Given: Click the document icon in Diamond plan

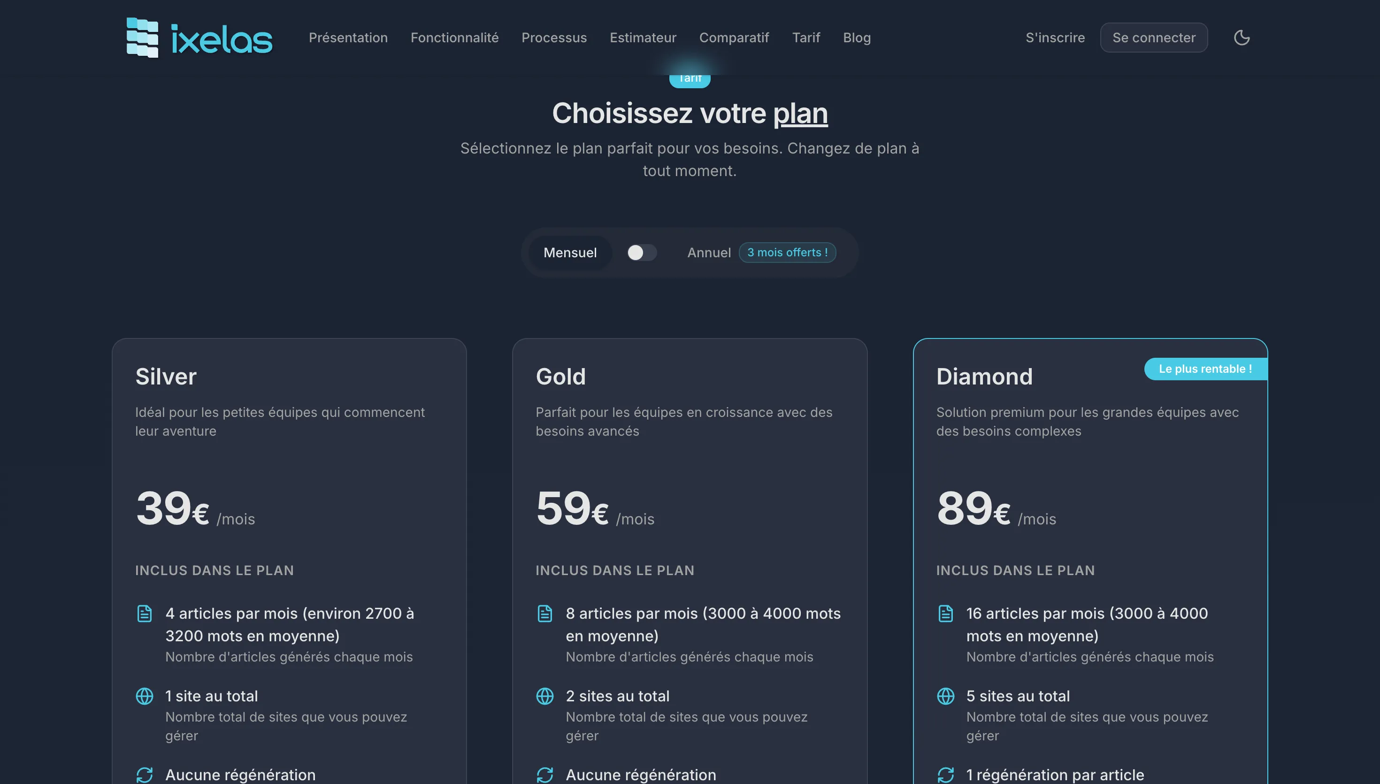Looking at the screenshot, I should pos(945,613).
